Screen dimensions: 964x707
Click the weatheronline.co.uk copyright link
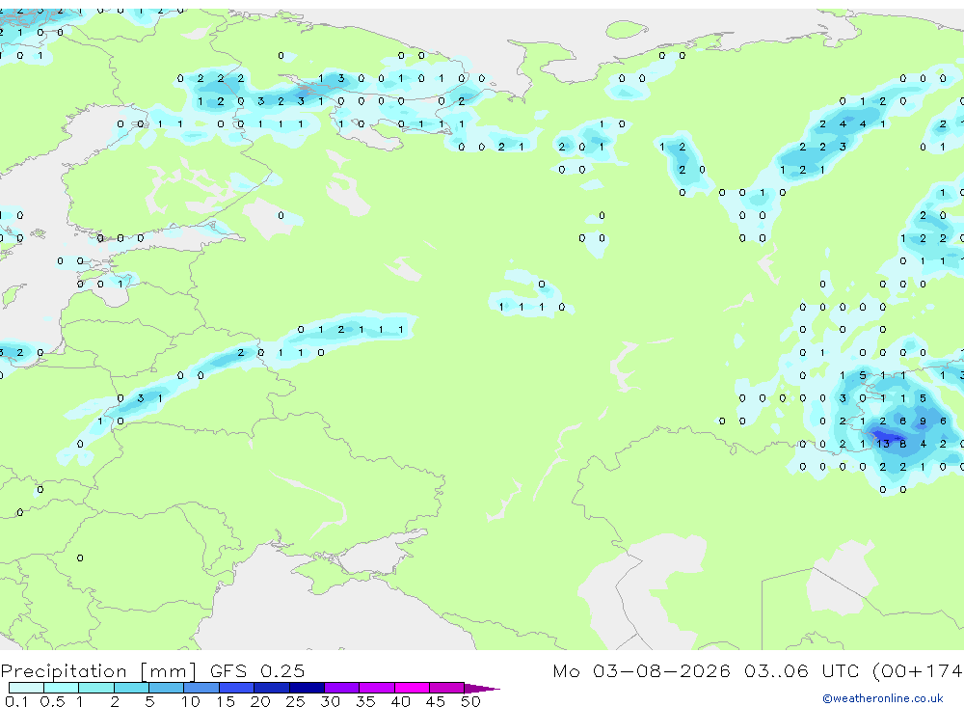click(883, 698)
